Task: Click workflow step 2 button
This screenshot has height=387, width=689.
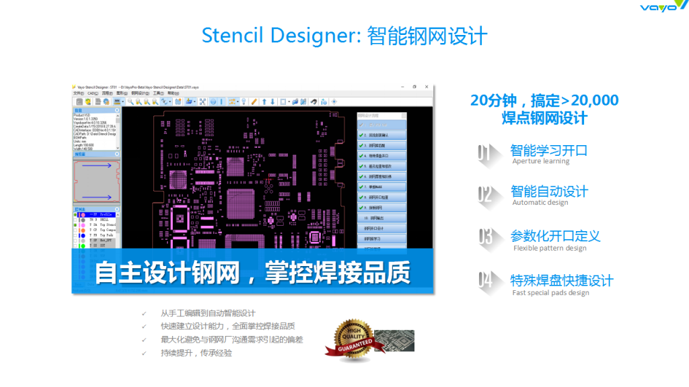Action: pyautogui.click(x=382, y=135)
